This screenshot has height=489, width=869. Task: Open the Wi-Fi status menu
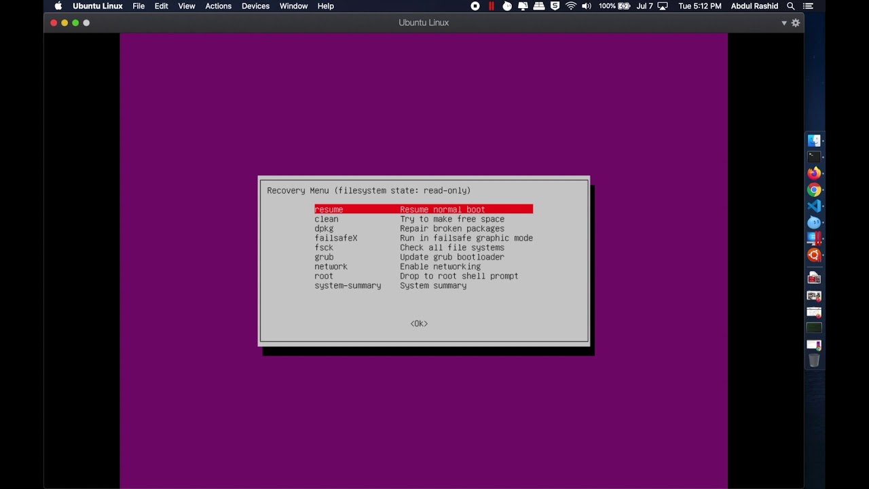571,6
